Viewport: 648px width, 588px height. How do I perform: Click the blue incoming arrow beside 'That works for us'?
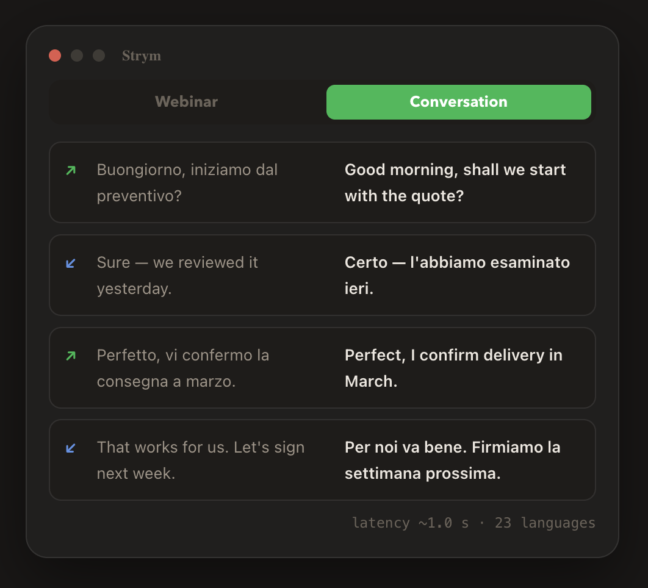[71, 448]
